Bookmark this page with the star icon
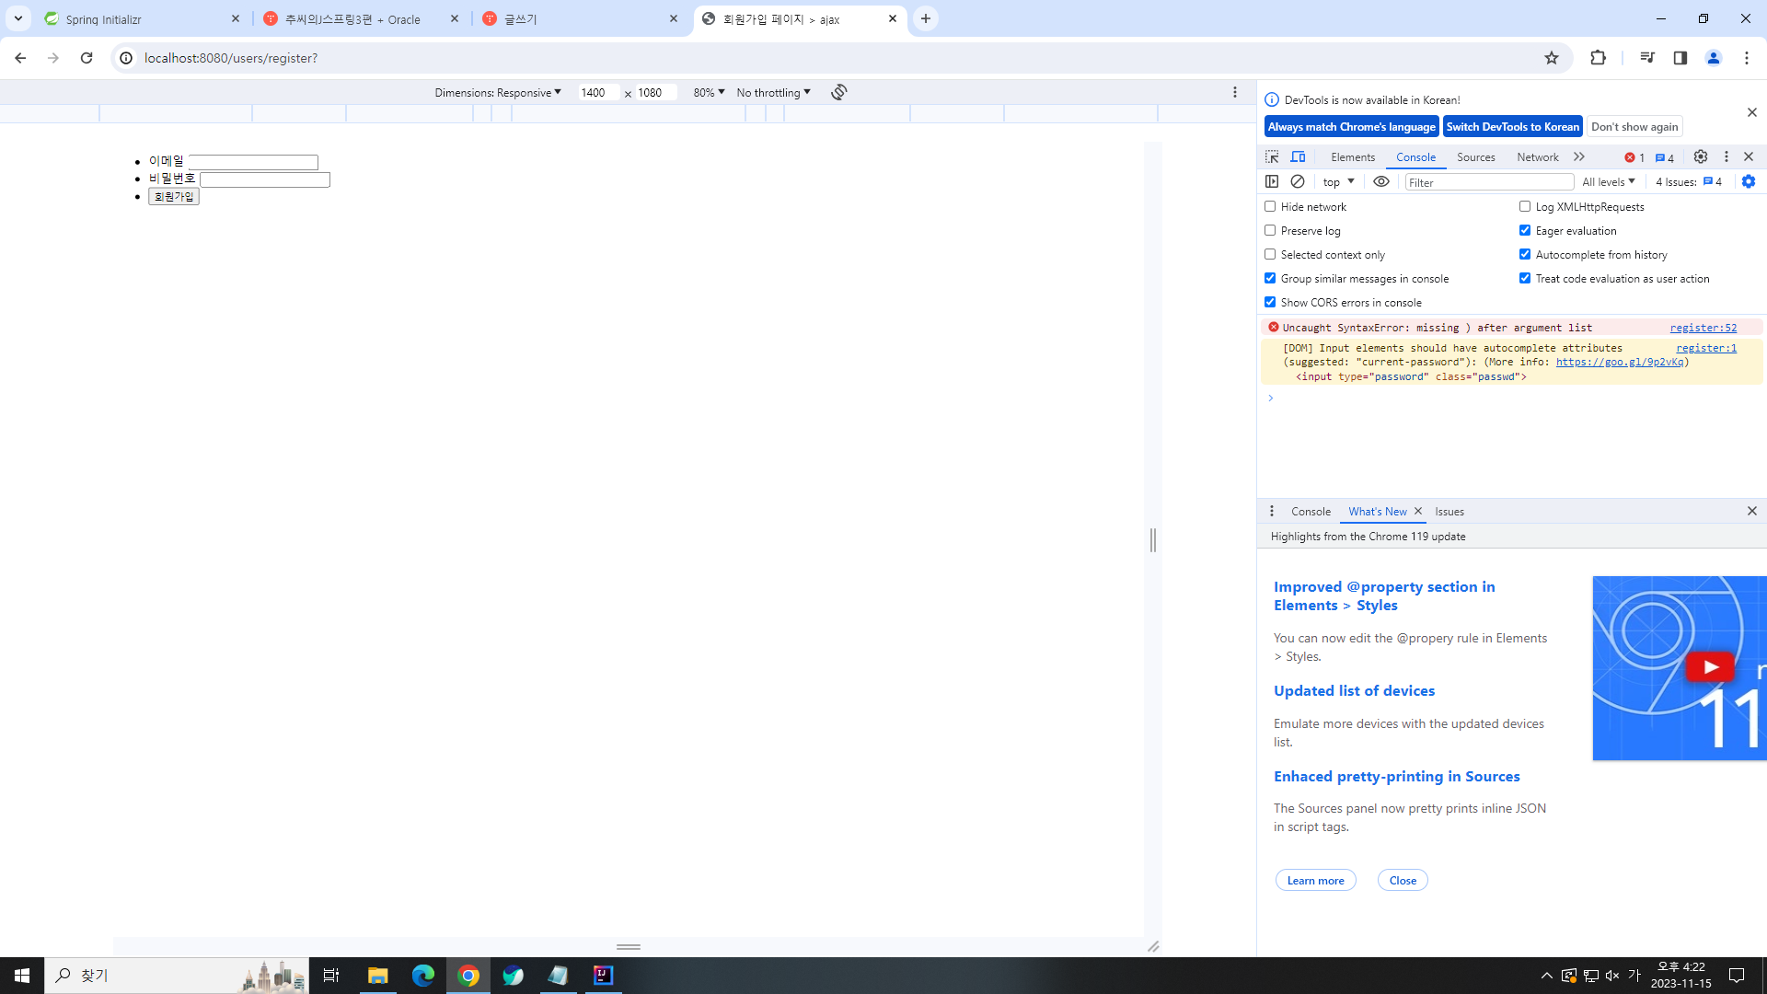 [x=1552, y=58]
